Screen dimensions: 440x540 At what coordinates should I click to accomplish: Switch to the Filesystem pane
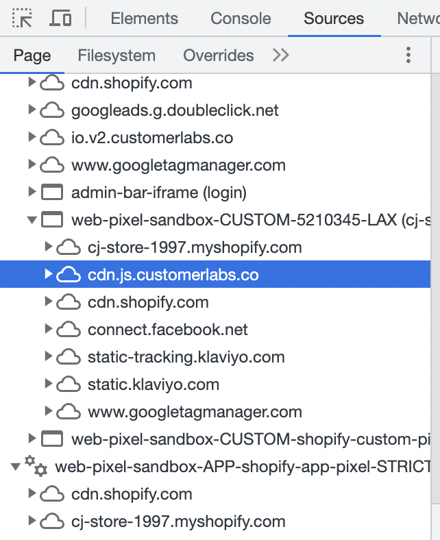pyautogui.click(x=117, y=56)
